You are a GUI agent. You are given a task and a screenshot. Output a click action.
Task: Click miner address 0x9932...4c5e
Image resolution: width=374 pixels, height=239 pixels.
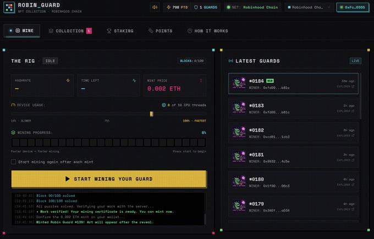pos(276,161)
